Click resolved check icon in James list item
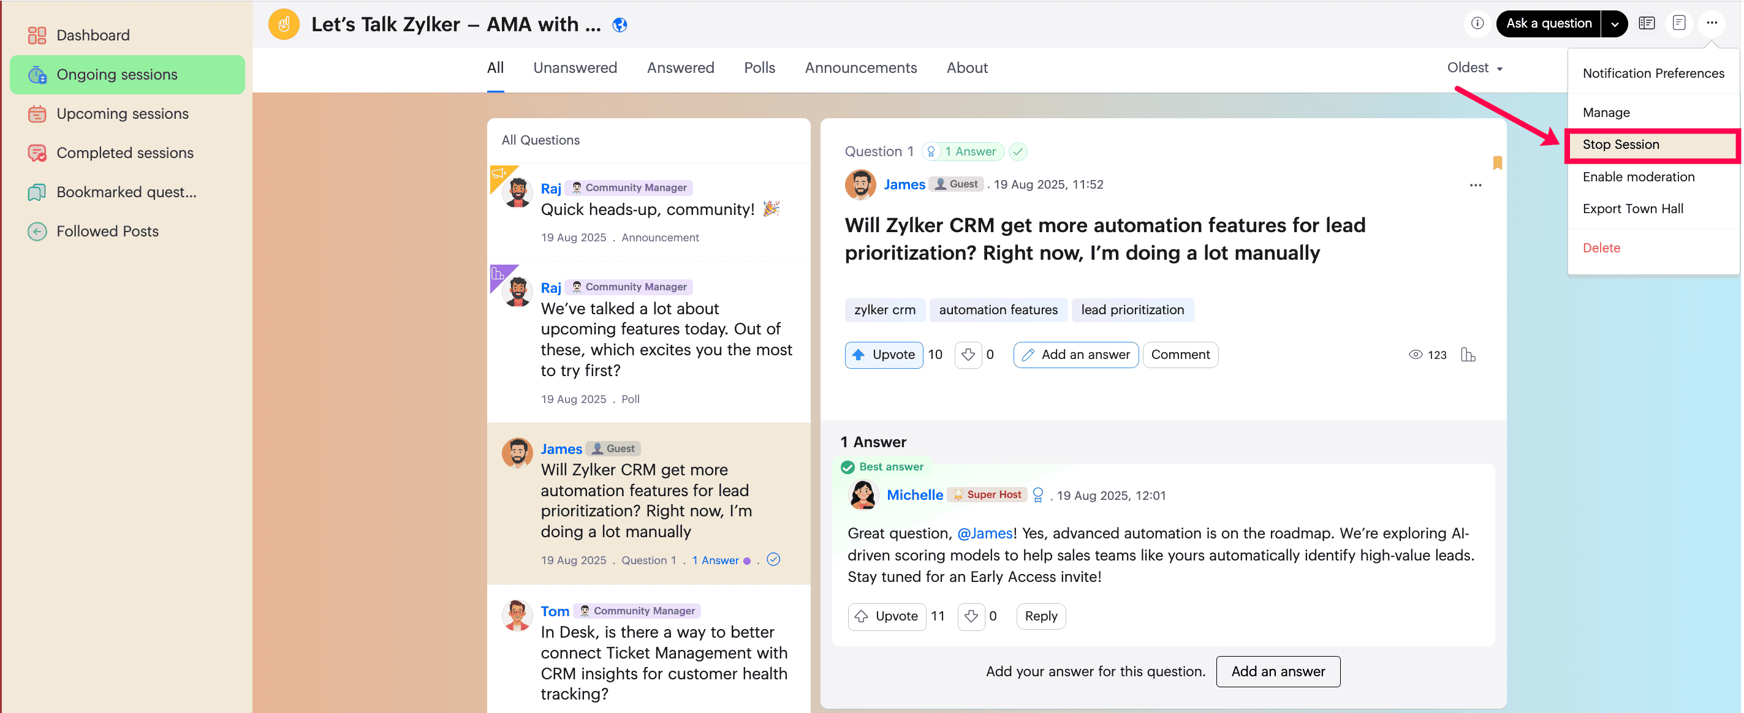Image resolution: width=1744 pixels, height=713 pixels. click(773, 559)
